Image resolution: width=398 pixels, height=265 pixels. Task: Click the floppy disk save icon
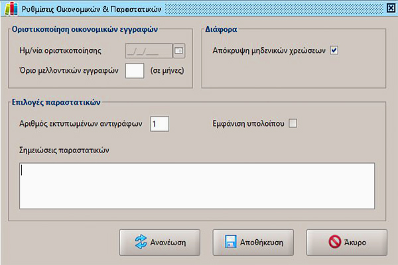pos(230,242)
